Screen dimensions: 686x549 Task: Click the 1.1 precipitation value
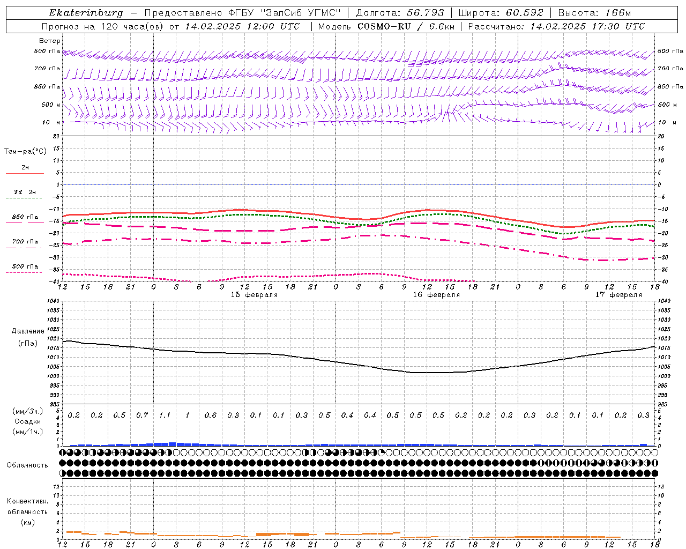tap(165, 416)
